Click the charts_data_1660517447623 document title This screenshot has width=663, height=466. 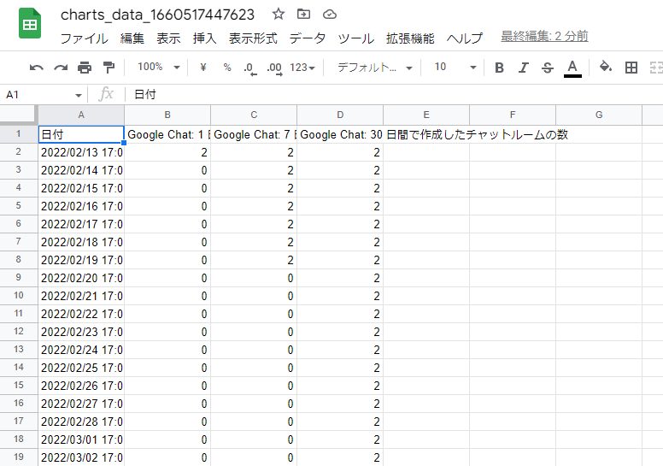pos(157,15)
